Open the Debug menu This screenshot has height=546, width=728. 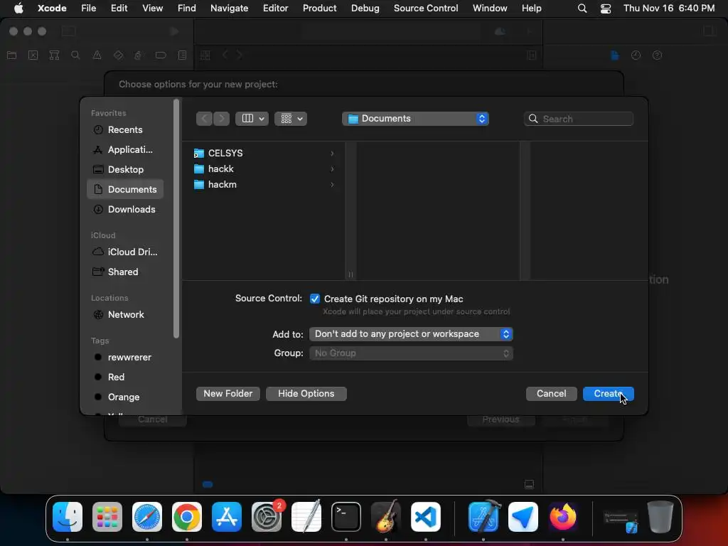point(365,8)
